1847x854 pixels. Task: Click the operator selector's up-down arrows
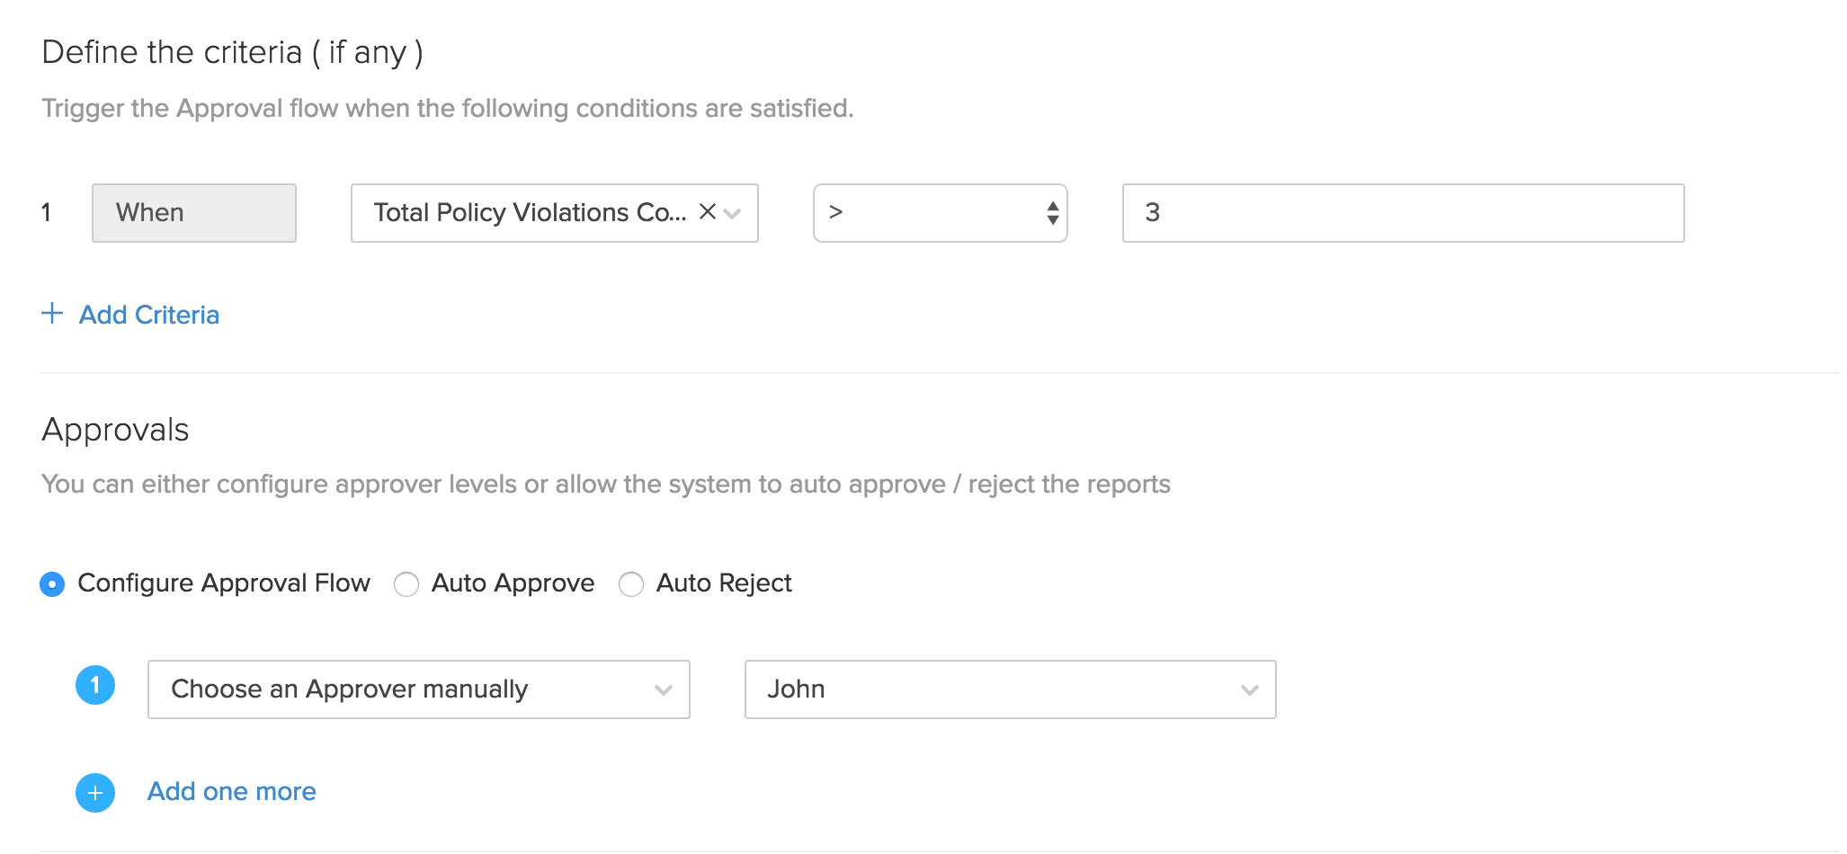[1052, 213]
